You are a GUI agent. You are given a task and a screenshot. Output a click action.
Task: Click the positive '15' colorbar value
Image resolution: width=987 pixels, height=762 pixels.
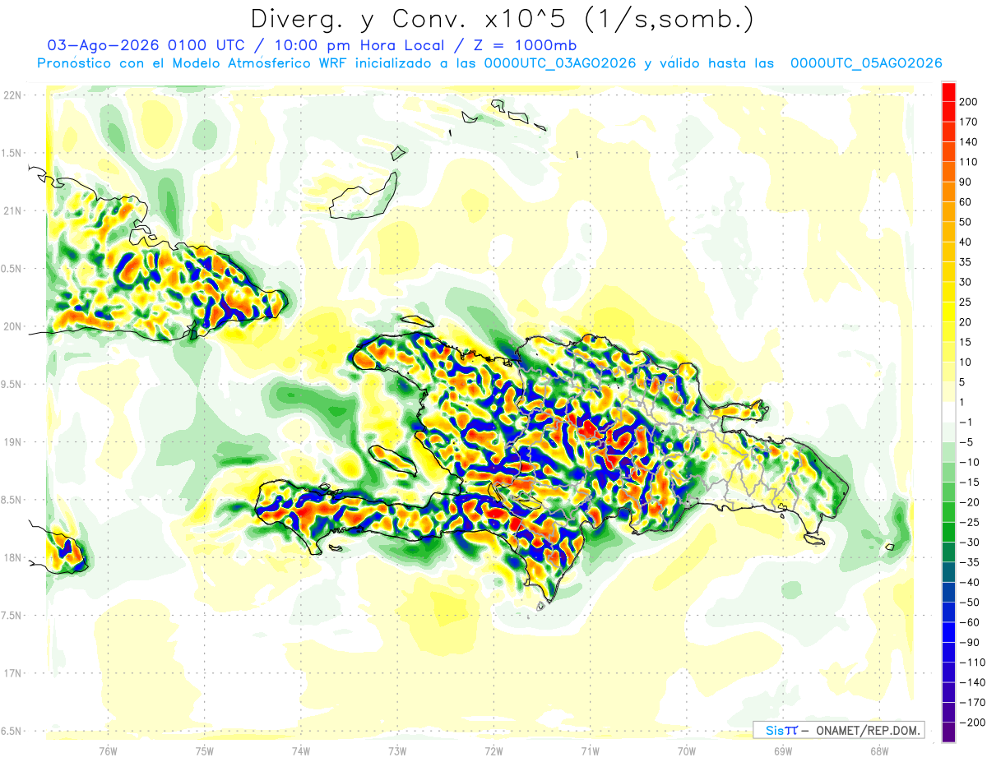[965, 343]
